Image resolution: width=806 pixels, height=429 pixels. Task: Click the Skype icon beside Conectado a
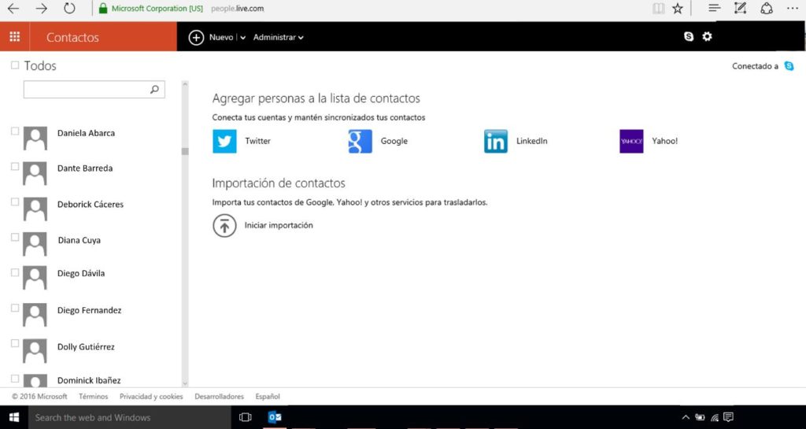[789, 66]
